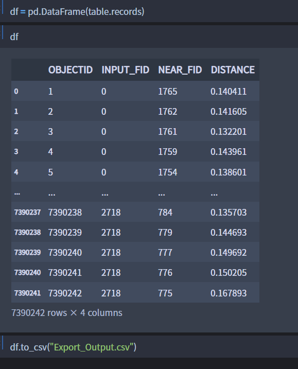Click the df = pd.DataFrame(table.records) code cell

point(149,11)
